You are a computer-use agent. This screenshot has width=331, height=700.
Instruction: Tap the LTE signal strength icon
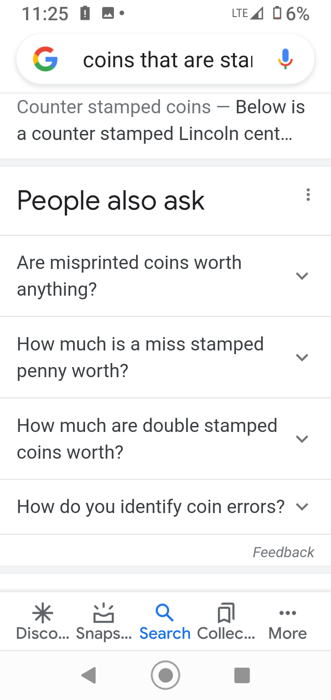[255, 13]
